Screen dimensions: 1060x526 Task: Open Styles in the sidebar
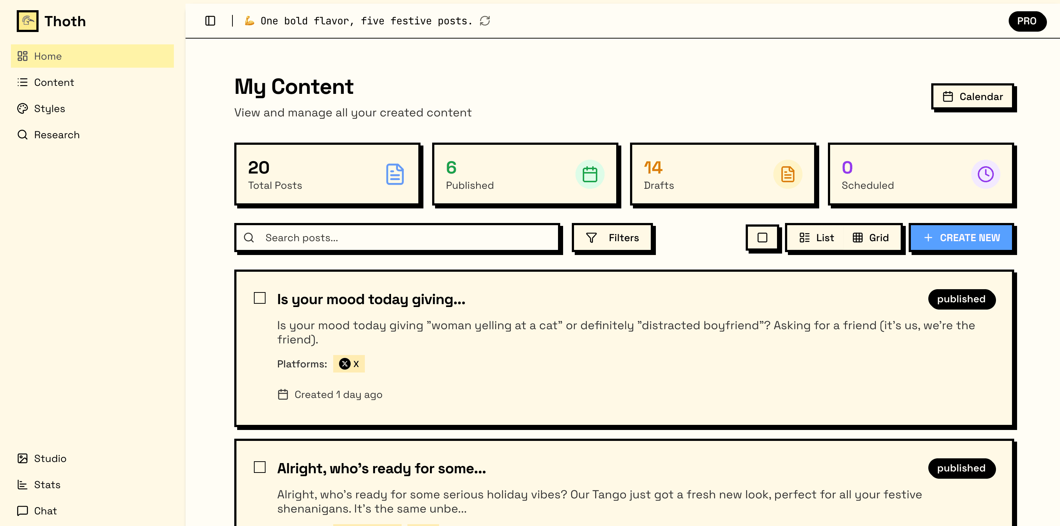(x=49, y=109)
